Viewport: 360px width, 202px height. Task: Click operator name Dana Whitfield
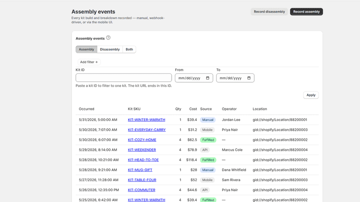pyautogui.click(x=234, y=170)
